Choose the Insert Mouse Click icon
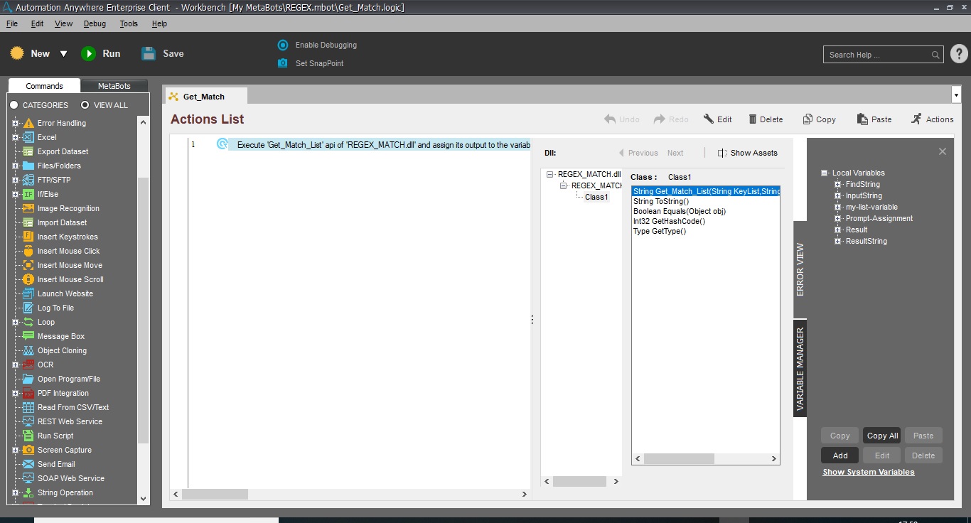 28,251
